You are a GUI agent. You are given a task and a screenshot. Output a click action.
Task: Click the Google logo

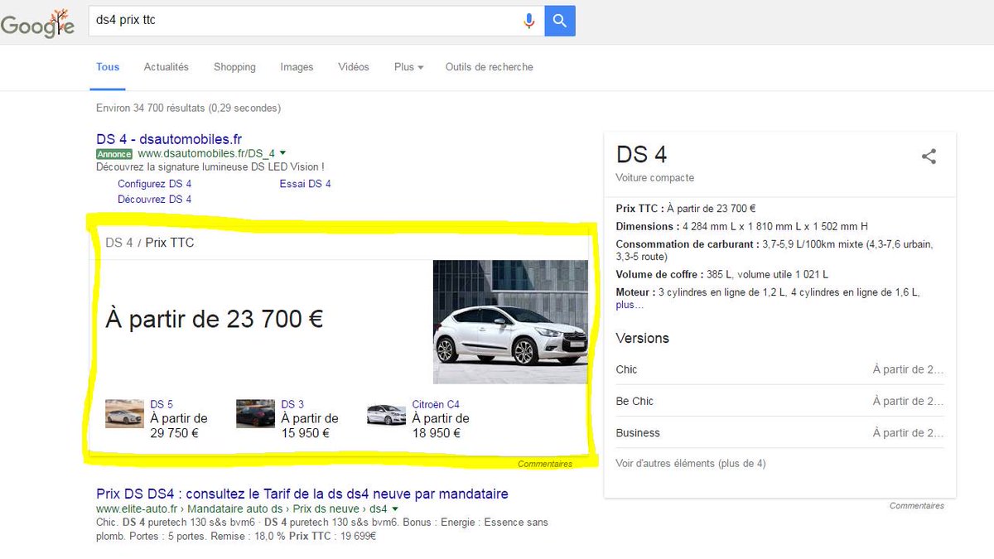click(37, 23)
